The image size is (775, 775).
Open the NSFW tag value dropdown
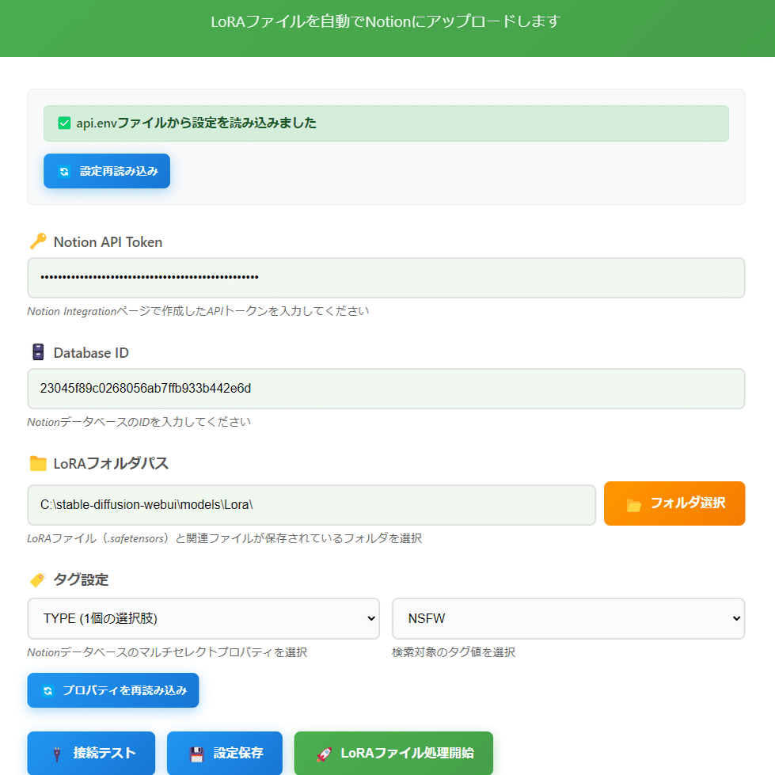coord(568,618)
